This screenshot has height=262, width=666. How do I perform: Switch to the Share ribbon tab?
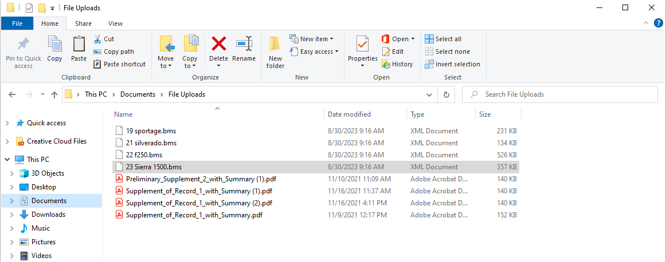[x=83, y=24]
